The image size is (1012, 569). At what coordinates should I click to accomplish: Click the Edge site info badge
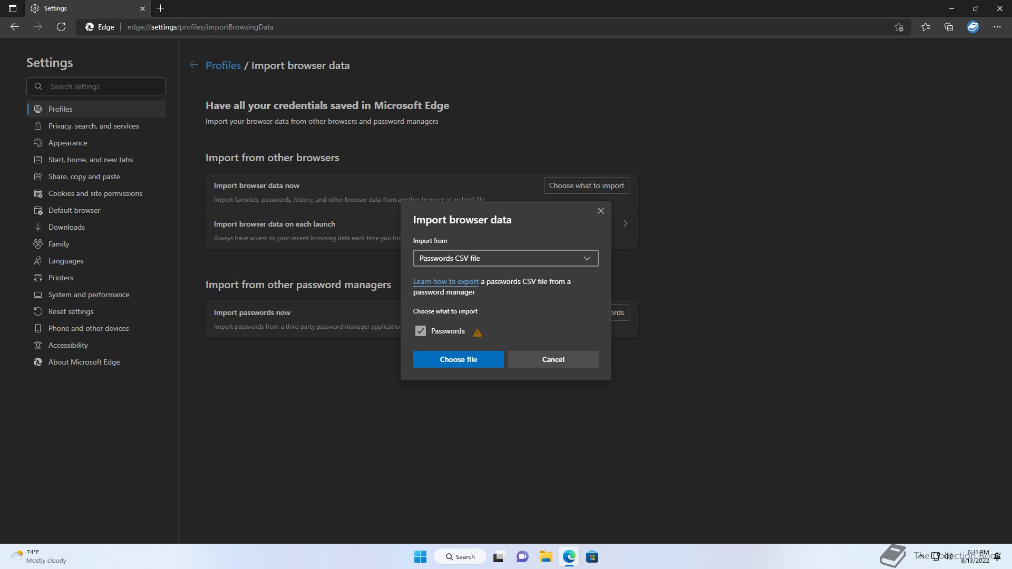click(100, 27)
